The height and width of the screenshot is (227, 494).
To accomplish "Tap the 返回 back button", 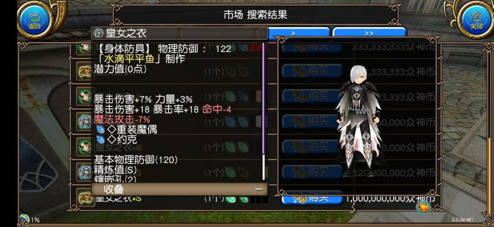I will click(x=35, y=20).
